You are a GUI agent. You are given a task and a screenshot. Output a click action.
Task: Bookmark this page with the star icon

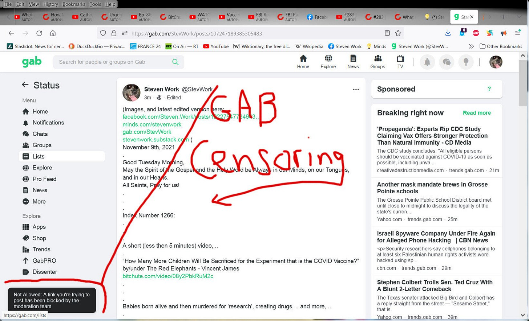click(398, 33)
